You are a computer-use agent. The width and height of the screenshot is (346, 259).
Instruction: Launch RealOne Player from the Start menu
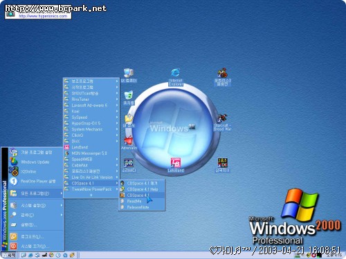point(36,181)
